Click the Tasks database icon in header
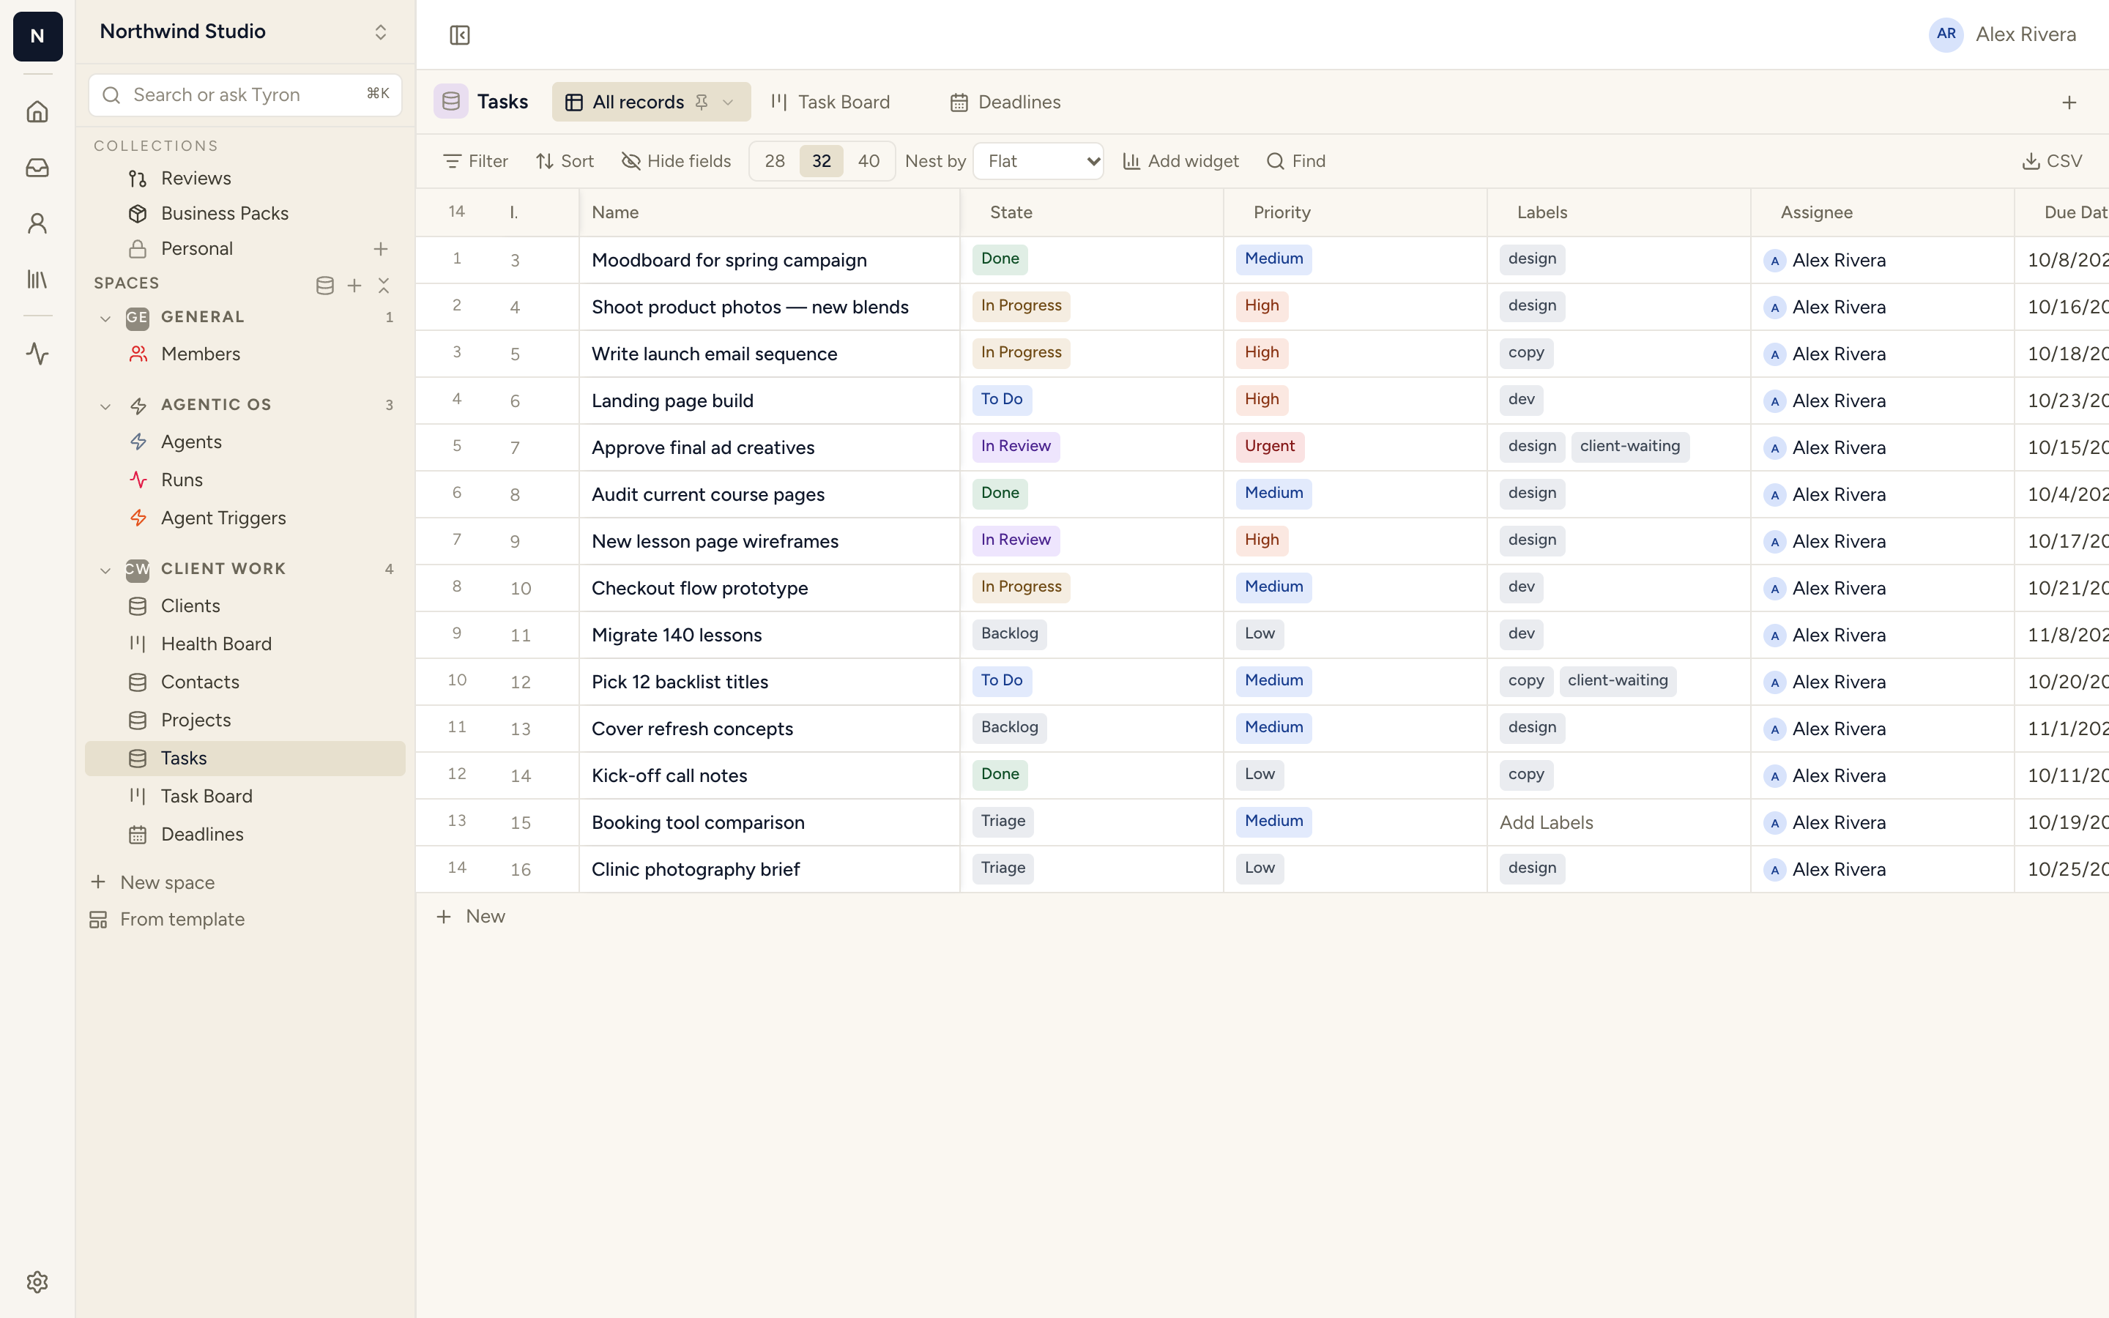Image resolution: width=2109 pixels, height=1318 pixels. tap(450, 102)
